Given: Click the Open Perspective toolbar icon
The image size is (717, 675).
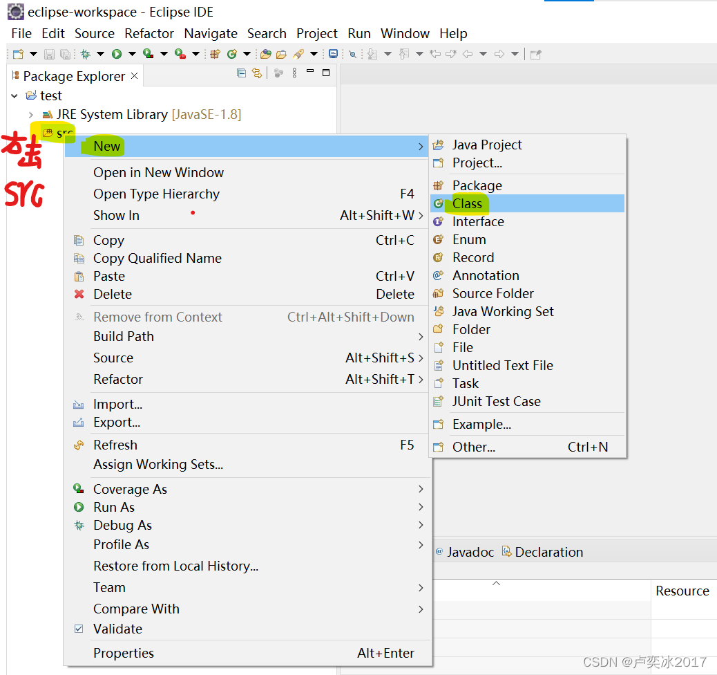Looking at the screenshot, I should (x=535, y=54).
